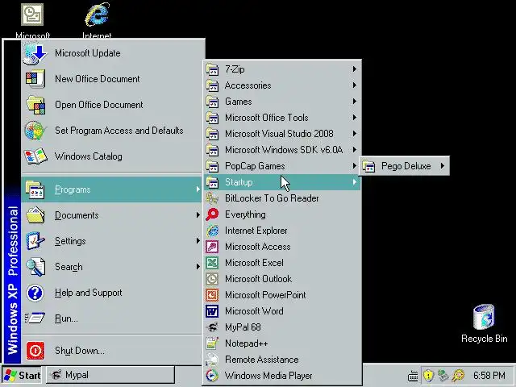Click the "Accessories" label

(x=248, y=85)
